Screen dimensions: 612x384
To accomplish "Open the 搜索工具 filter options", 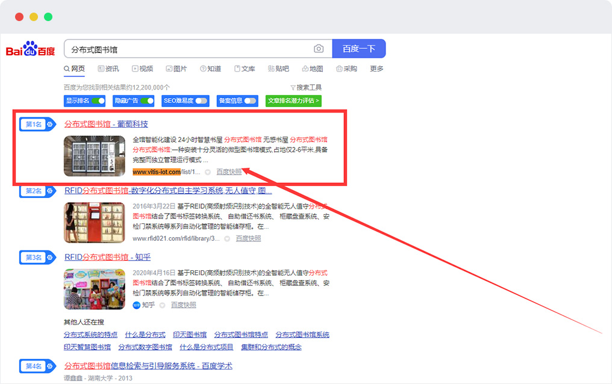I will (x=306, y=87).
